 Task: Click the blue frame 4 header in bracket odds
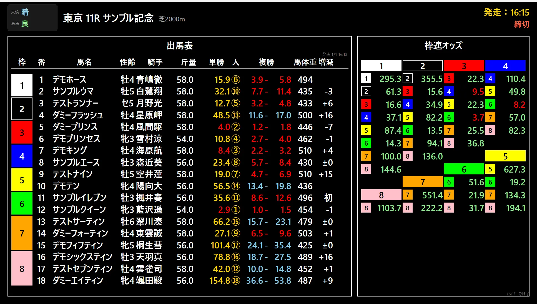tap(505, 66)
